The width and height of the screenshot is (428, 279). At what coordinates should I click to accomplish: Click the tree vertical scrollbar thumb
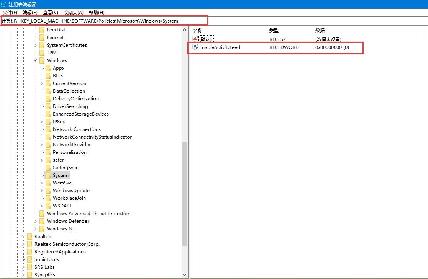click(185, 194)
